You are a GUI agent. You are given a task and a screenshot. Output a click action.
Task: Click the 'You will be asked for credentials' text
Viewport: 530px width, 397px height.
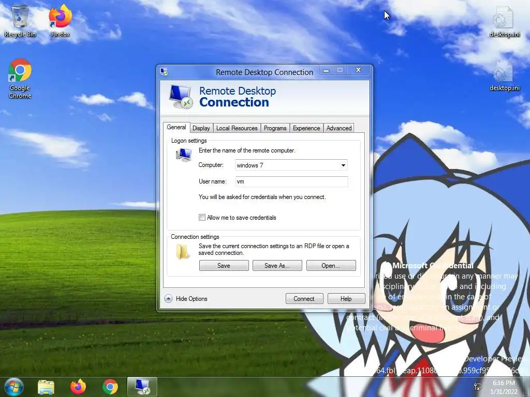(262, 197)
